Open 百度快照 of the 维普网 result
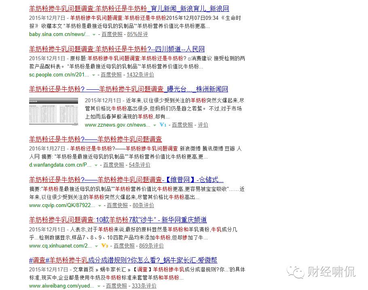This screenshot has width=368, height=290. point(117,205)
